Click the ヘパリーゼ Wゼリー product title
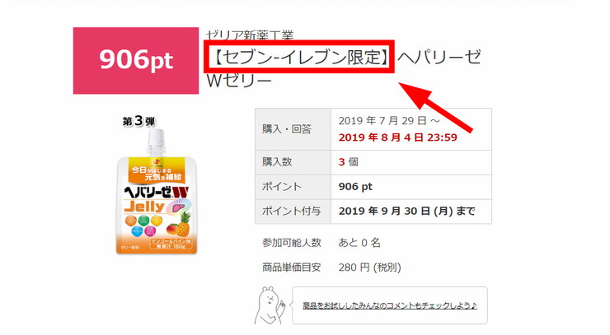Image resolution: width=610 pixels, height=335 pixels. point(344,69)
